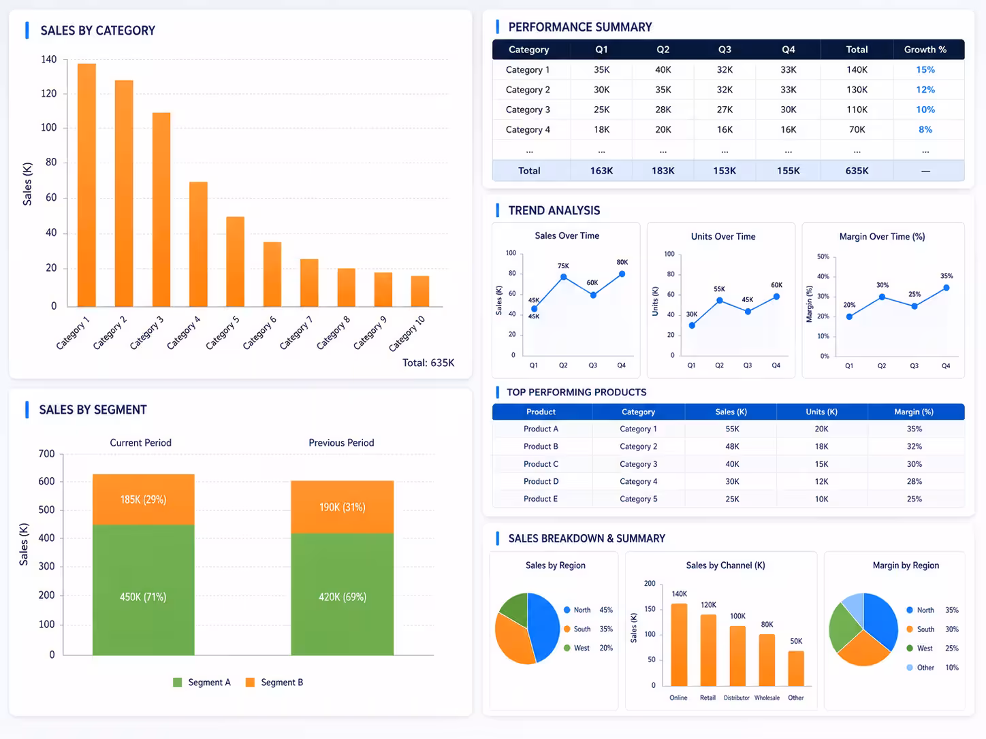
Task: Click the Total: 635K label under category chart
Action: click(x=428, y=363)
